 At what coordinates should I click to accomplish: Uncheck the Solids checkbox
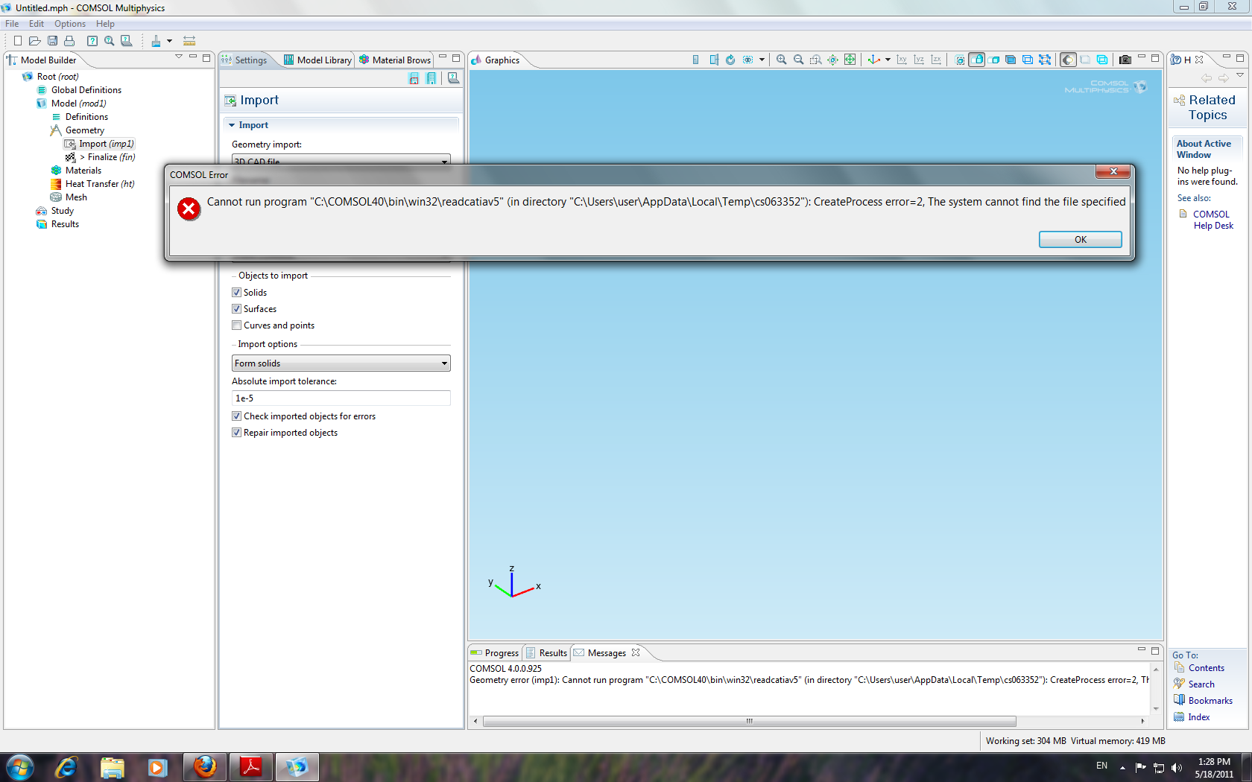(x=237, y=293)
